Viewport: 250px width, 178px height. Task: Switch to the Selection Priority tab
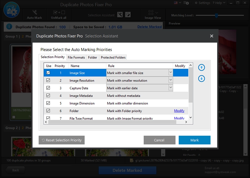tap(53, 57)
